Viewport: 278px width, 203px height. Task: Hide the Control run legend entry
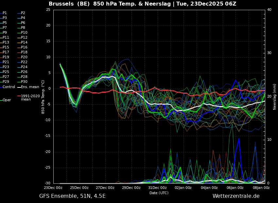coord(9,87)
